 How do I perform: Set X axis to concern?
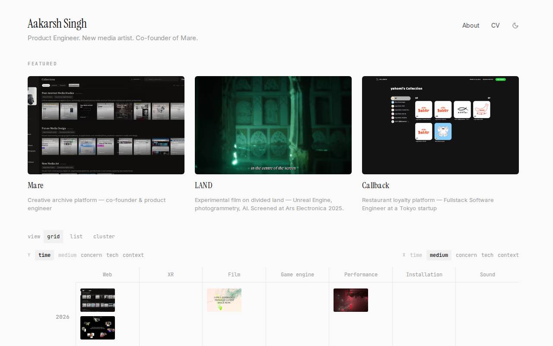click(x=466, y=255)
